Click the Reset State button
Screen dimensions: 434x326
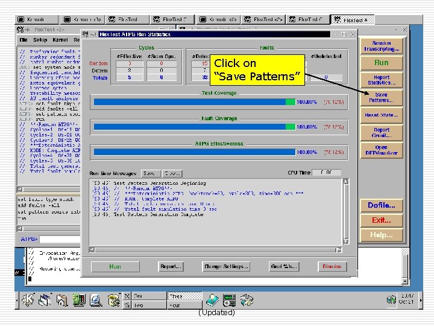click(x=382, y=115)
